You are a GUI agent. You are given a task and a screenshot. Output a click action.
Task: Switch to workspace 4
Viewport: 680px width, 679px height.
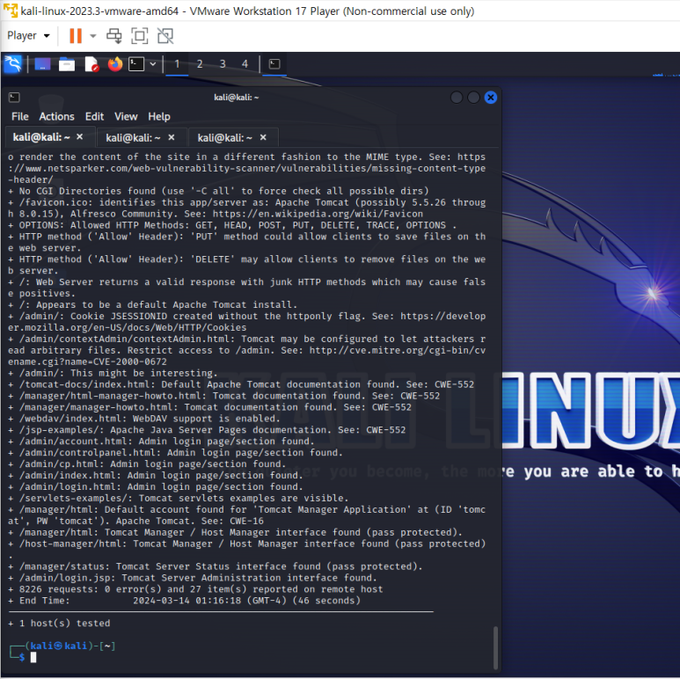[245, 64]
